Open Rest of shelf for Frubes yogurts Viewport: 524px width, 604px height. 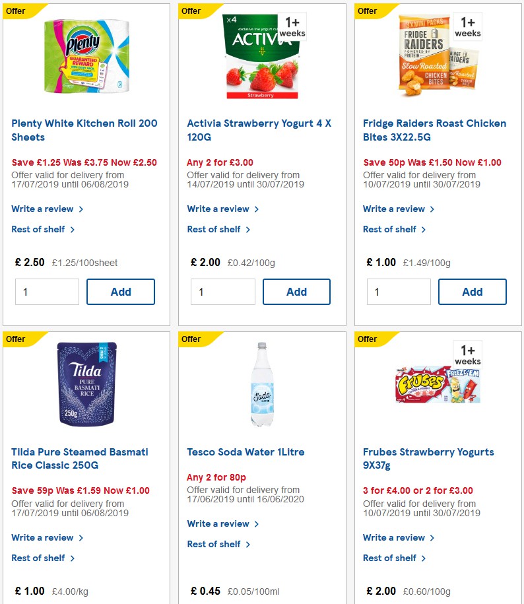pos(391,558)
